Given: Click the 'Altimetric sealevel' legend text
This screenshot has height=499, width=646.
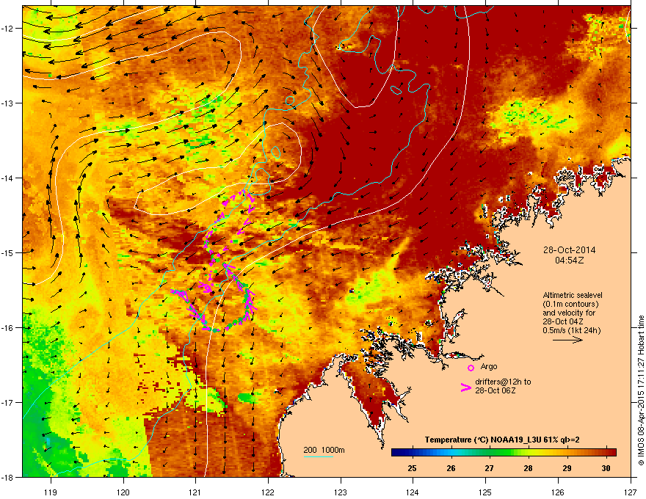Looking at the screenshot, I should pos(573,295).
